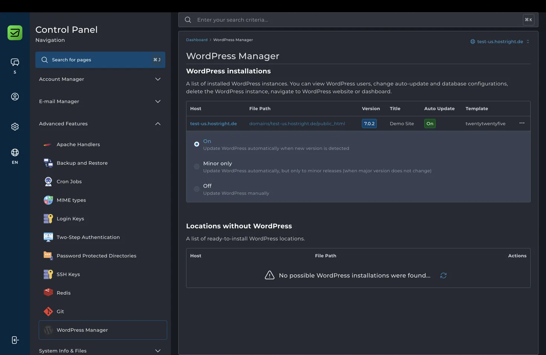Viewport: 546px width, 355px height.
Task: Click the SSH Keys icon
Action: (48, 274)
